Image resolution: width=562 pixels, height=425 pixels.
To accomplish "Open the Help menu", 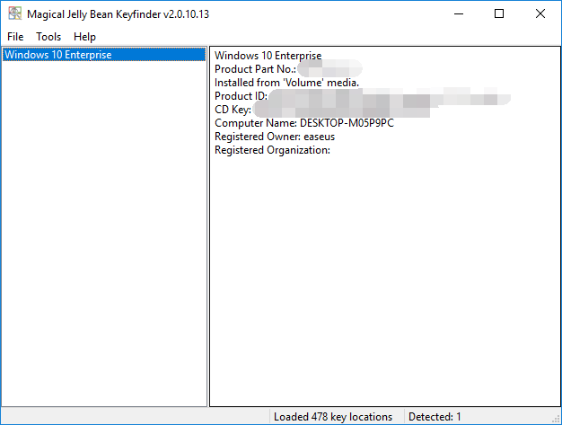I will (85, 37).
